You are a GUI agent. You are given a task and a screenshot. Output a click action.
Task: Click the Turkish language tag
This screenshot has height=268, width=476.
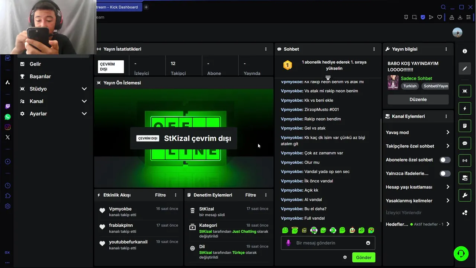coord(410,86)
